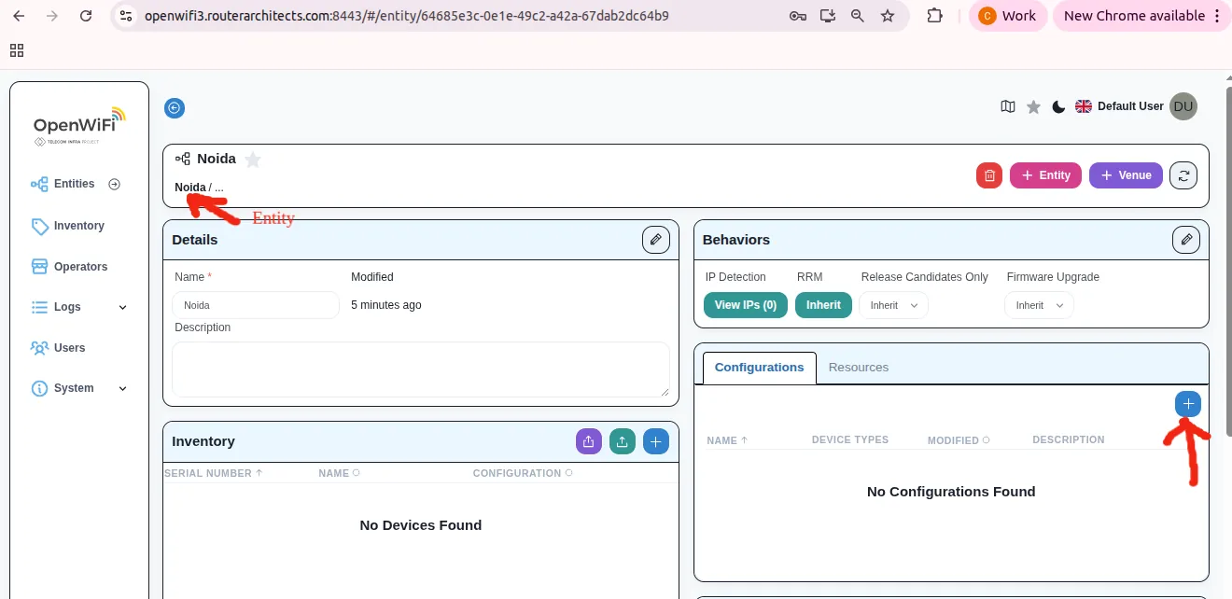Click inside the Description text field
The image size is (1232, 599).
[x=420, y=369]
